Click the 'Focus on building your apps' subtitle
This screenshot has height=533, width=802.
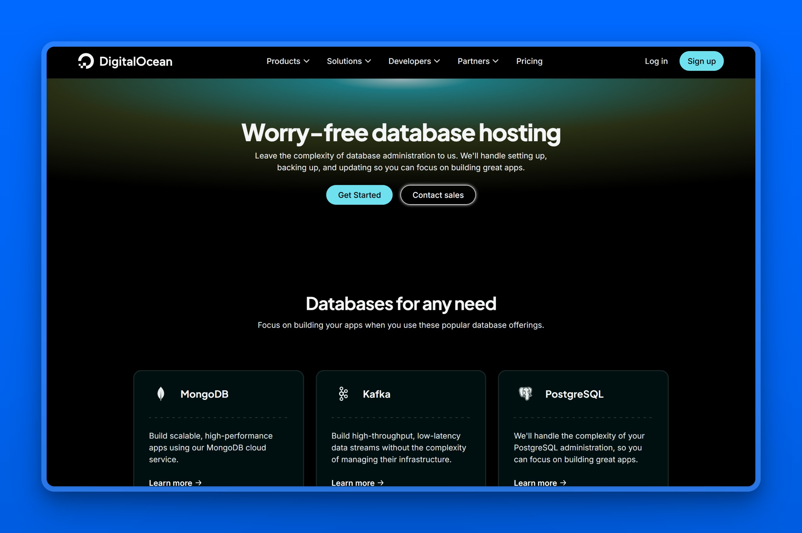click(x=401, y=325)
